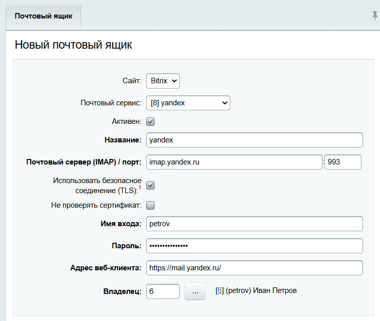
Task: Open owner search with the ellipsis button
Action: pos(195,291)
